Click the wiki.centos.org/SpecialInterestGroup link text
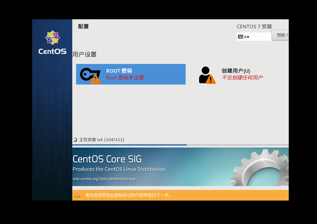This screenshot has width=317, height=224. pos(104,178)
